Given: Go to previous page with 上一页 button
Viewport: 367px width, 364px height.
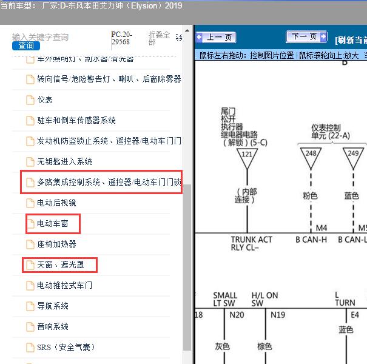Looking at the screenshot, I should [216, 37].
